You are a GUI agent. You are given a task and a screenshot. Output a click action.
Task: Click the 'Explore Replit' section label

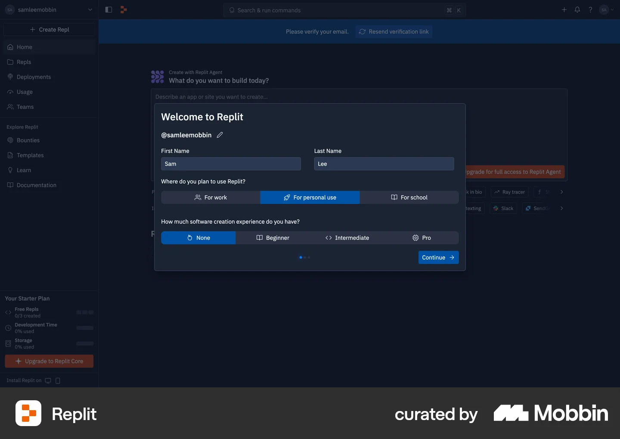[22, 127]
